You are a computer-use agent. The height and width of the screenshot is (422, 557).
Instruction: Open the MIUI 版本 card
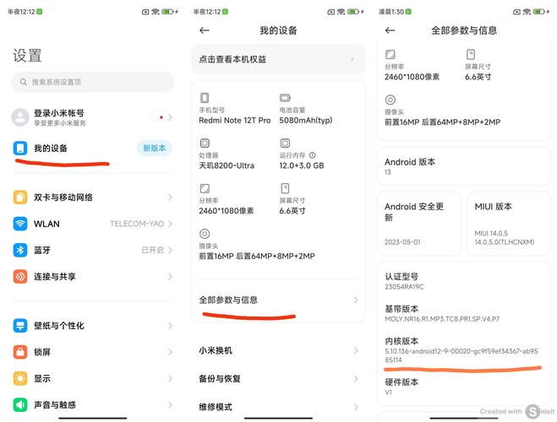tap(509, 224)
